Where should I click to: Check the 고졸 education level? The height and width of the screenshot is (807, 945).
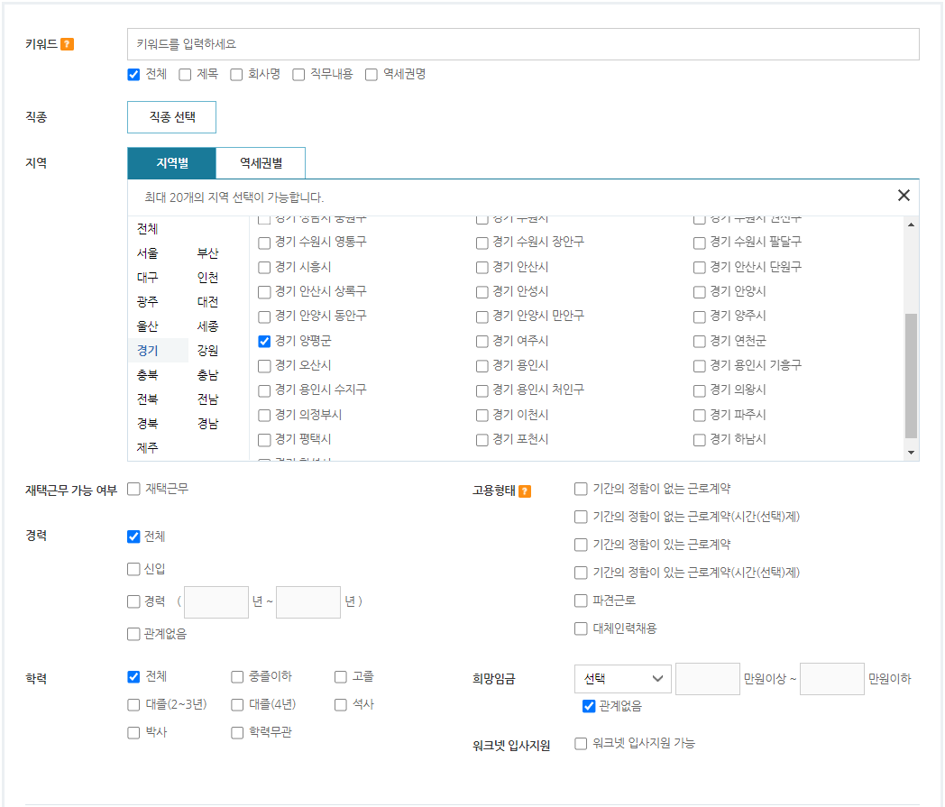tap(342, 676)
